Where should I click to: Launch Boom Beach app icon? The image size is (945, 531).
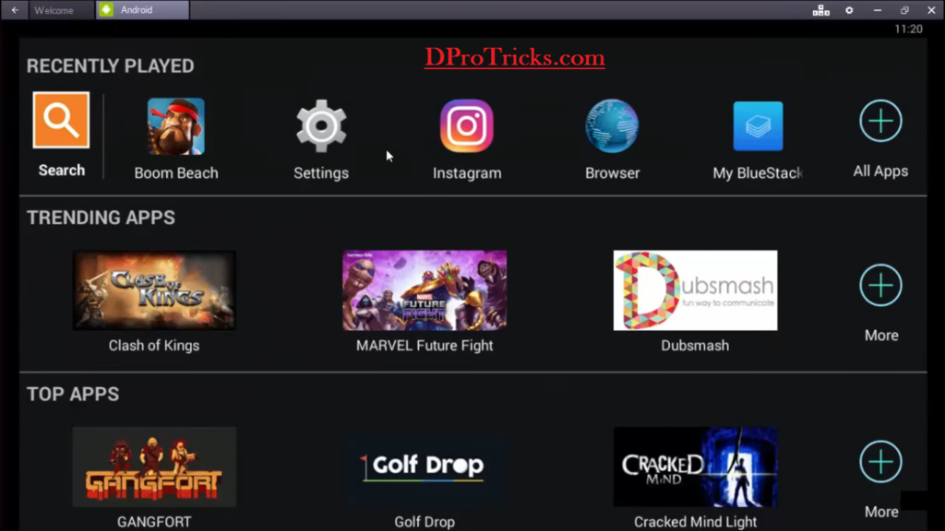click(x=176, y=126)
